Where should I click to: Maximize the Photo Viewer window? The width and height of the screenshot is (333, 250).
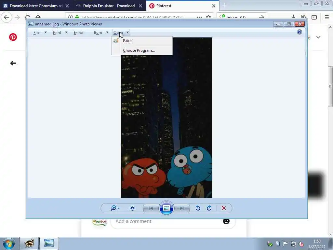pyautogui.click(x=289, y=24)
